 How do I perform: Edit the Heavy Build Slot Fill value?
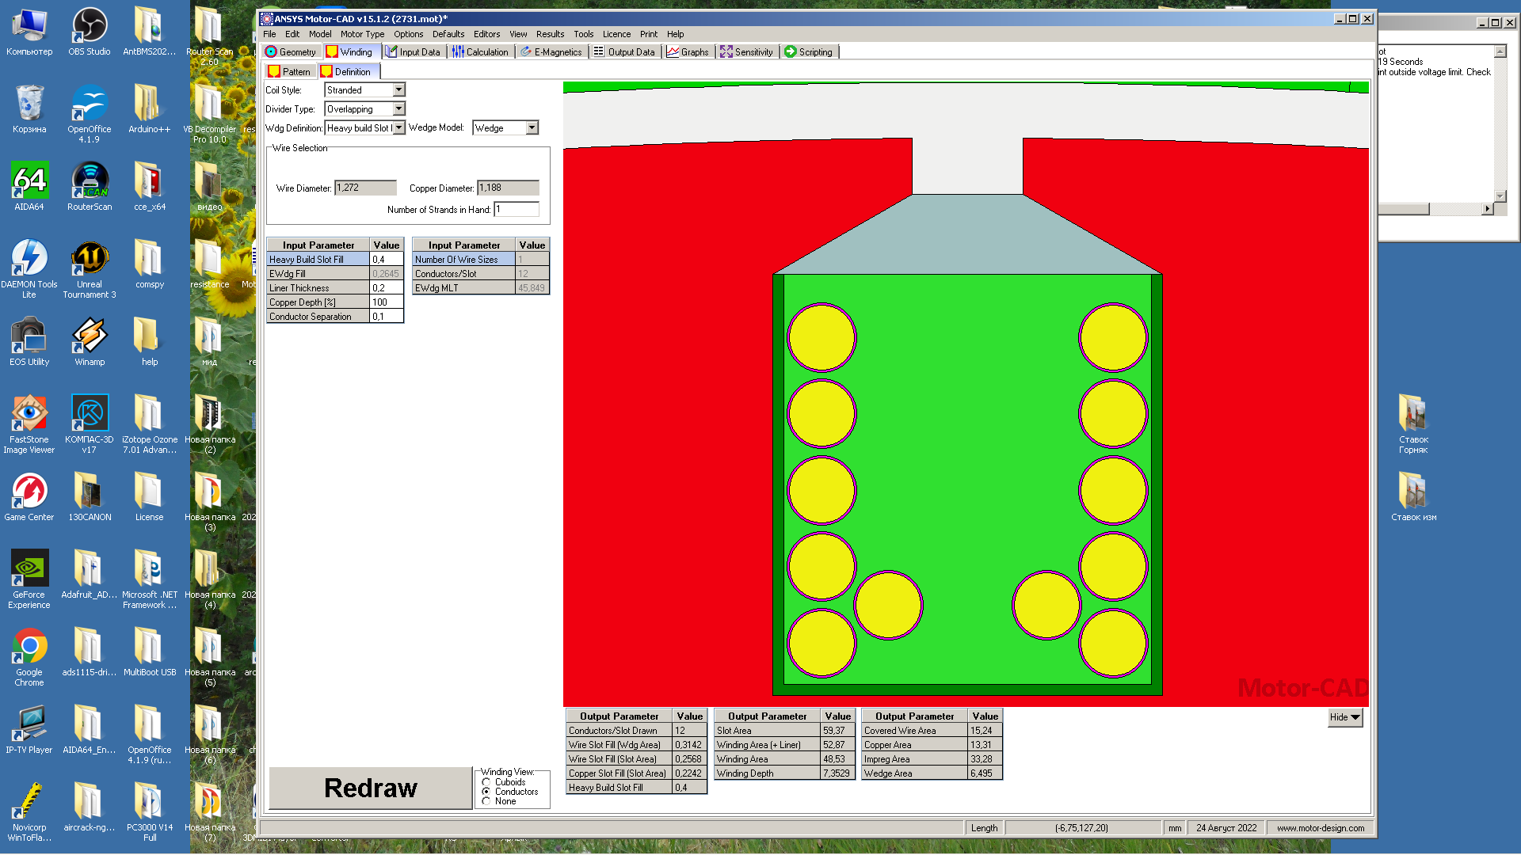[x=387, y=260]
